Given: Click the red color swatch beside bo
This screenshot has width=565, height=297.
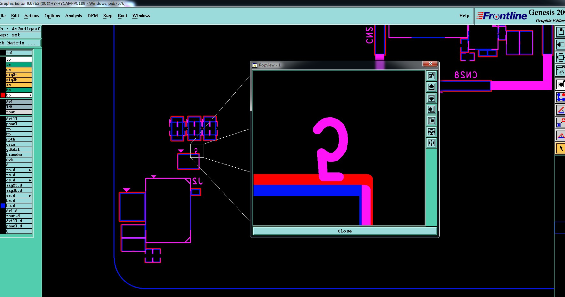Looking at the screenshot, I should point(3,95).
